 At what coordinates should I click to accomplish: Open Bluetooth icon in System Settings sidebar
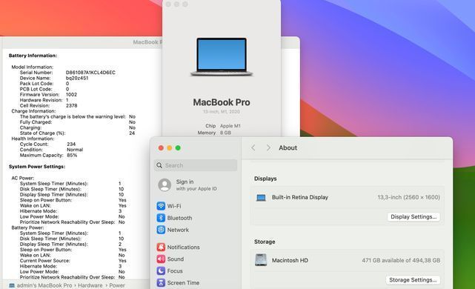pyautogui.click(x=161, y=218)
